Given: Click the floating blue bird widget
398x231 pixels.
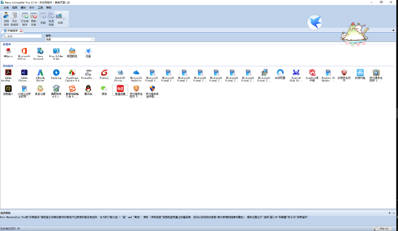Looking at the screenshot, I should pos(315,22).
